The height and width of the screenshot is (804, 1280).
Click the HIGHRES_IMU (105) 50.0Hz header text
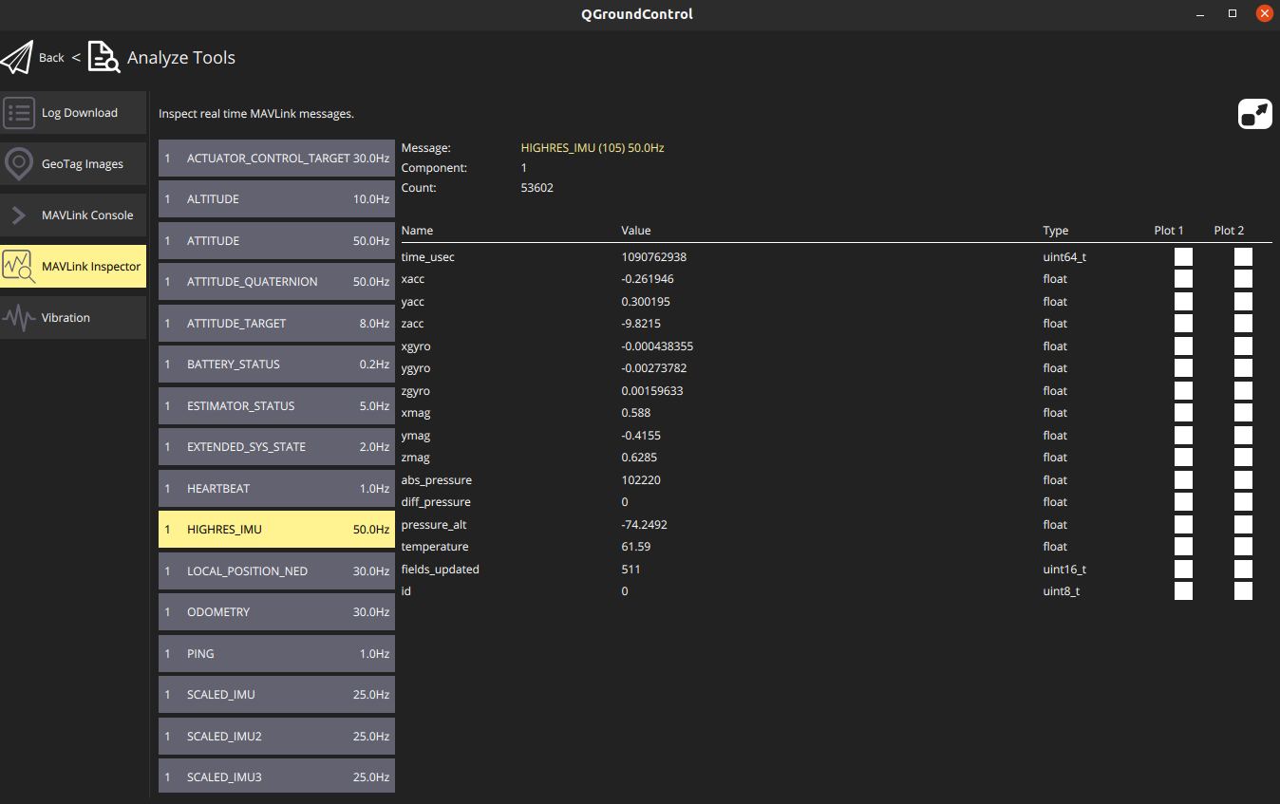(x=593, y=148)
